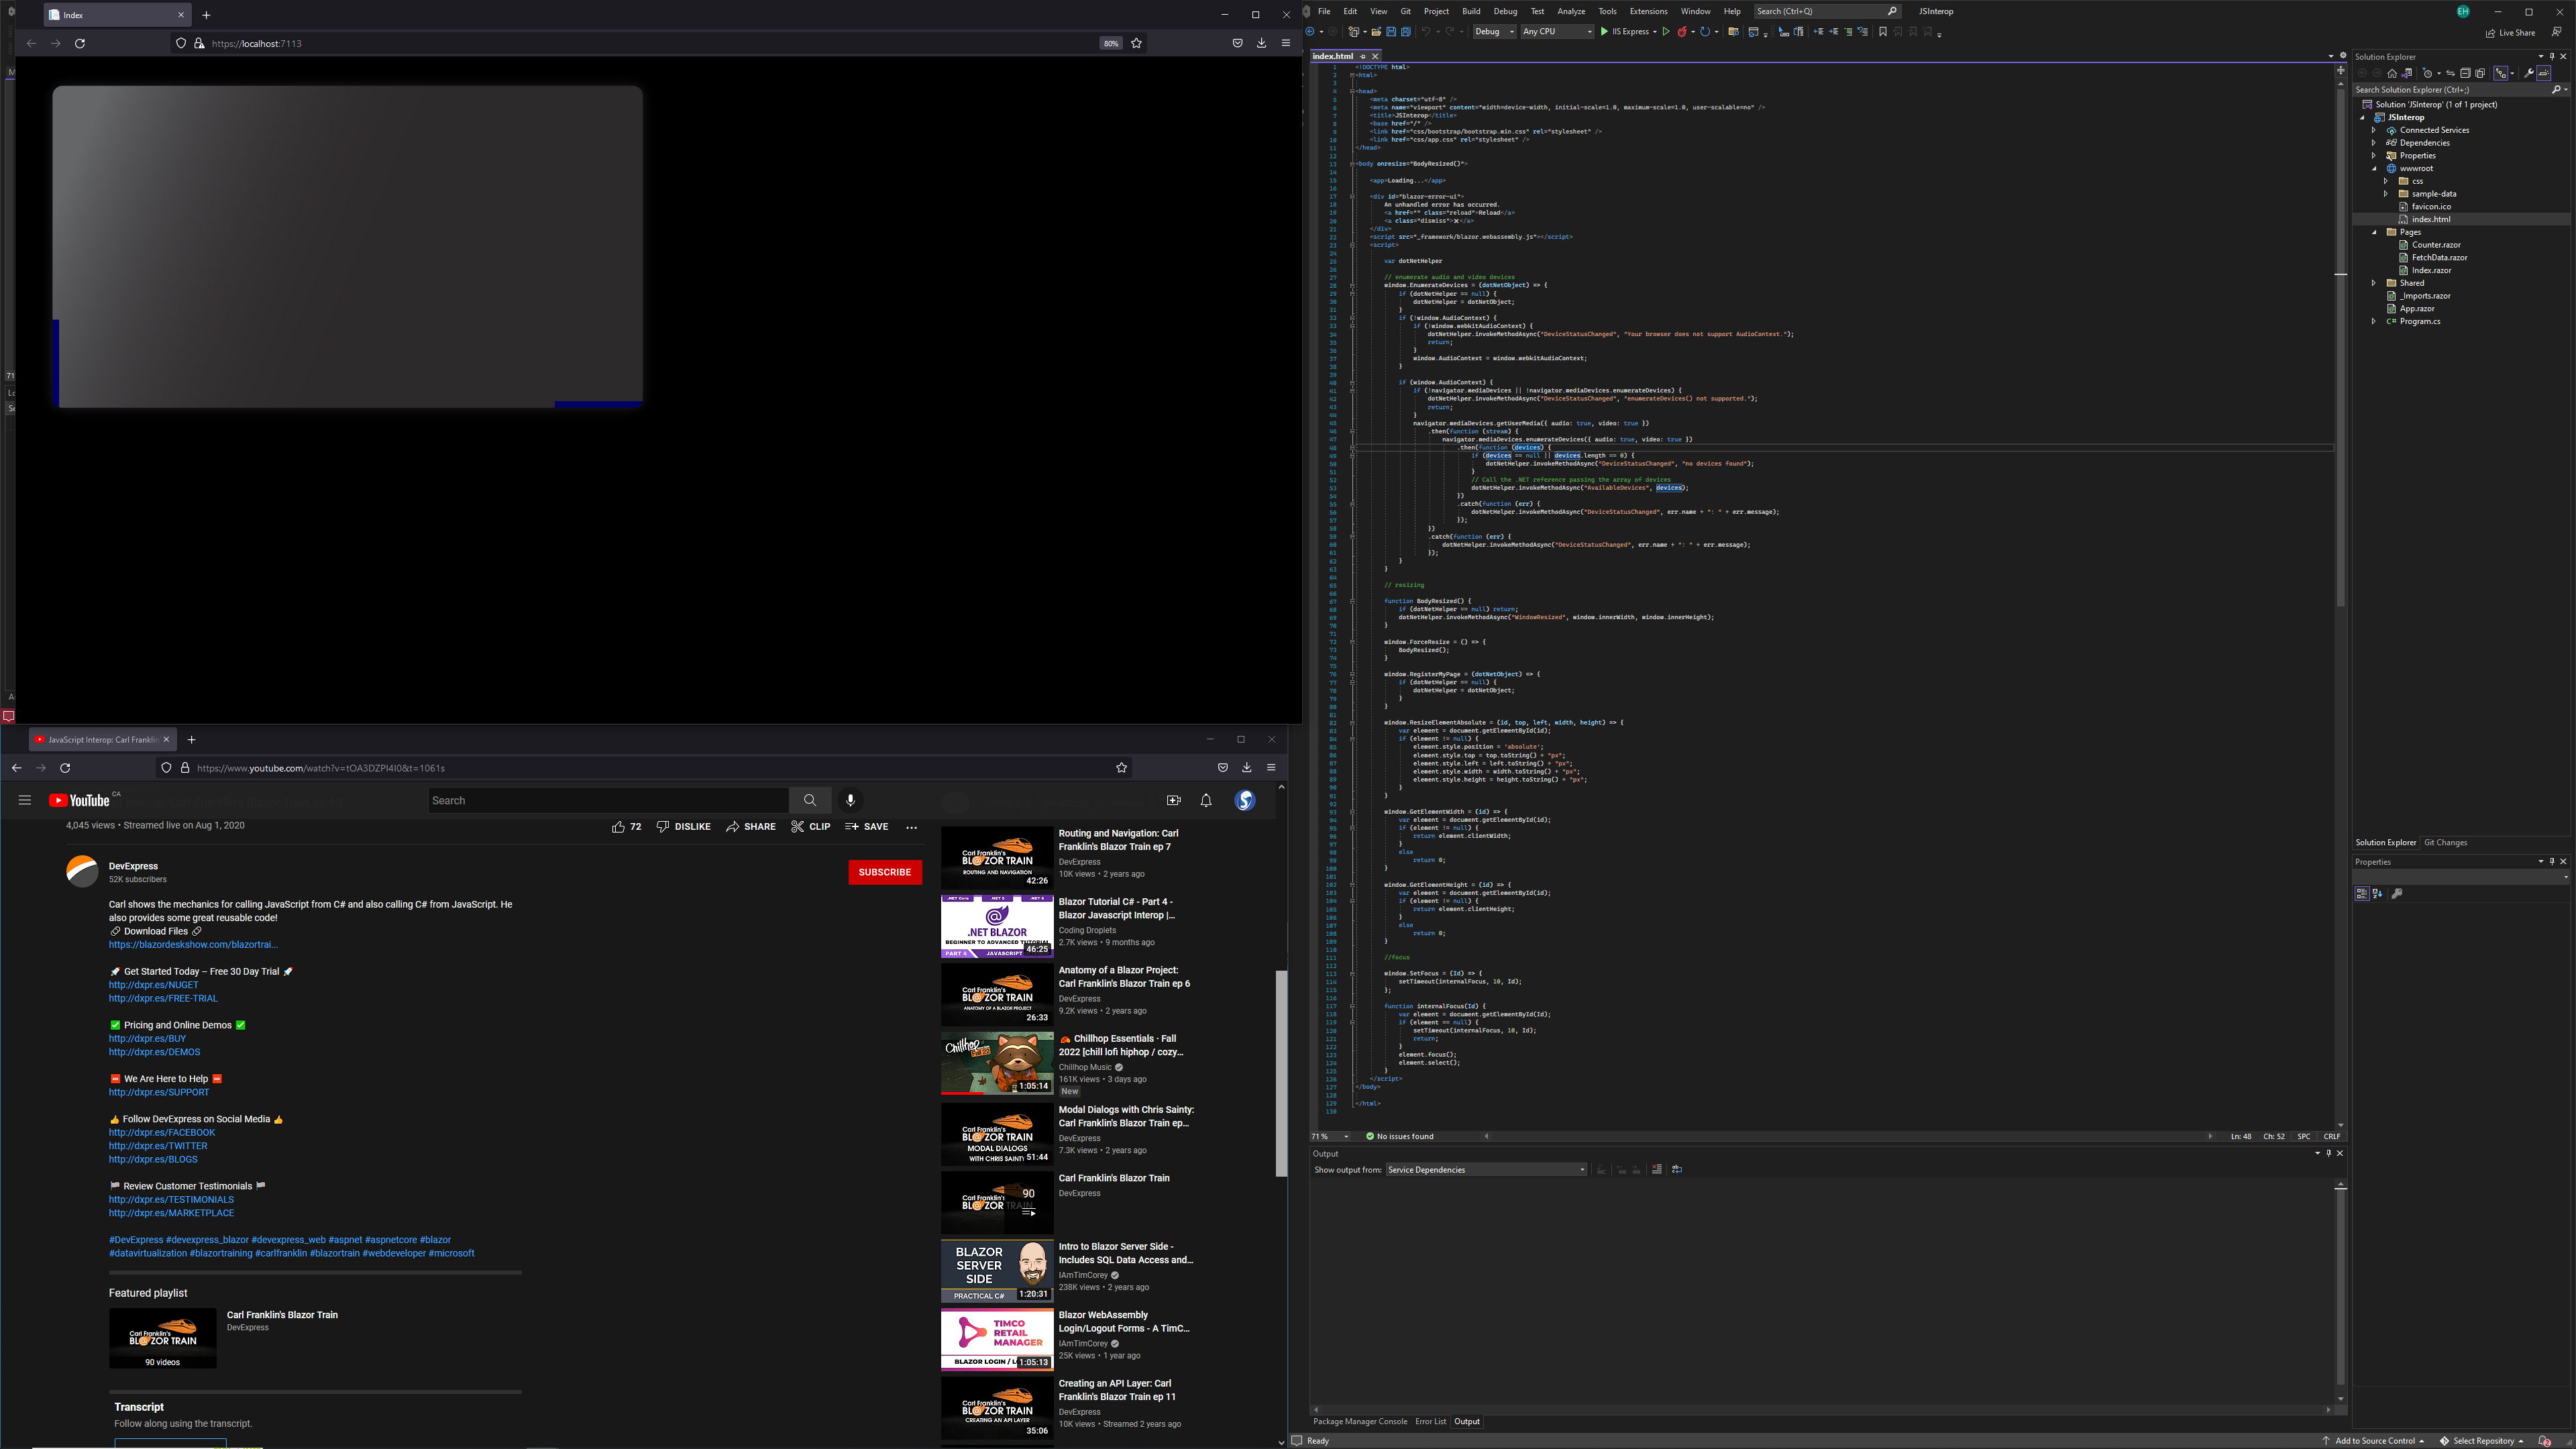This screenshot has width=2576, height=1449.
Task: Click the Hot Reload flame icon
Action: click(1683, 32)
